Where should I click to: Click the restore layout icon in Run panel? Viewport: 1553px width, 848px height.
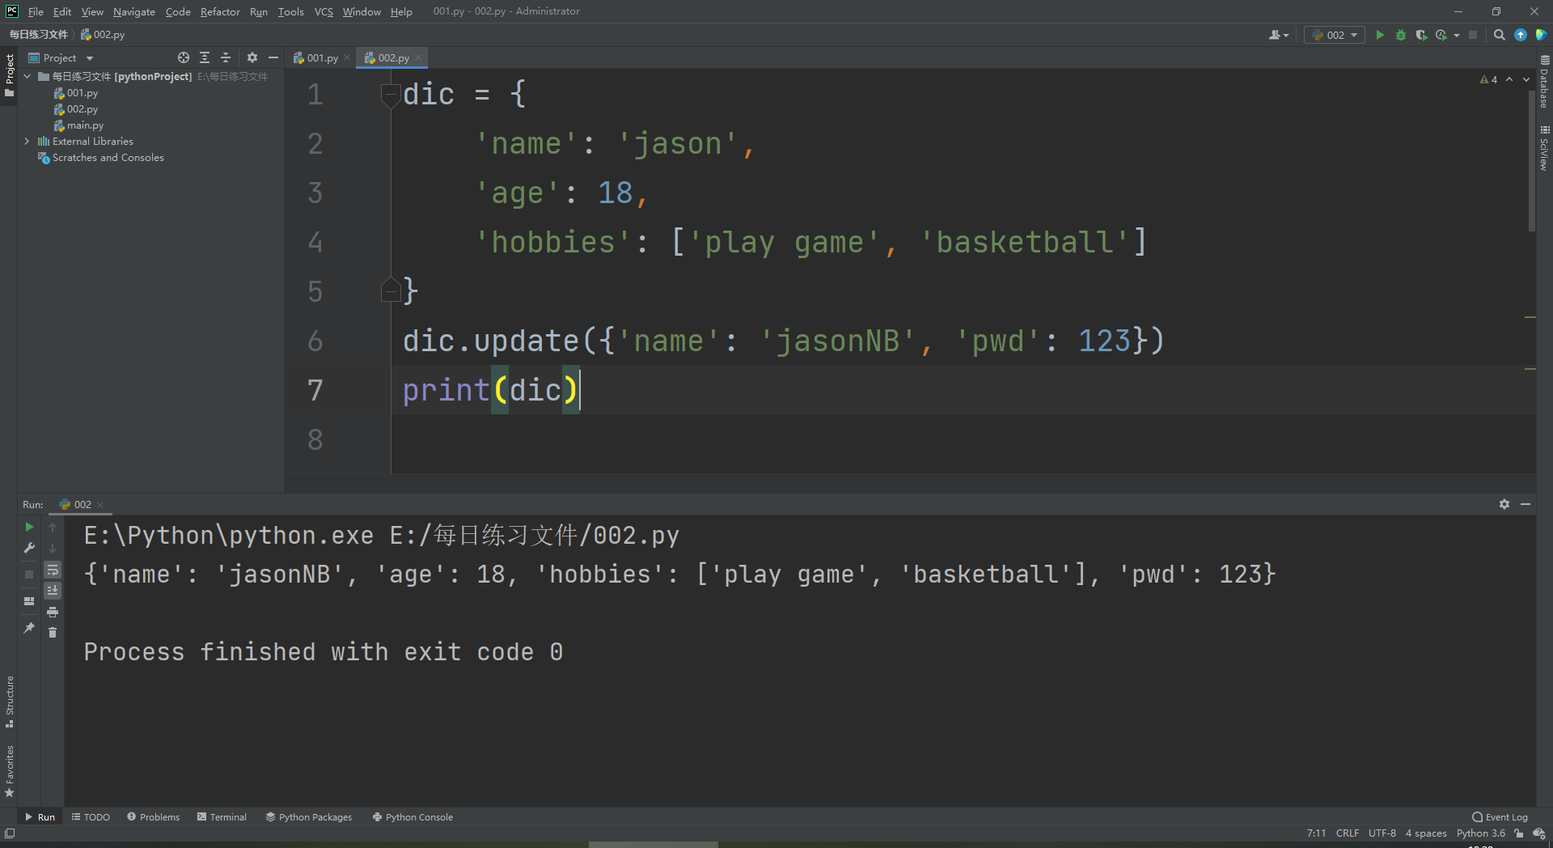(30, 601)
